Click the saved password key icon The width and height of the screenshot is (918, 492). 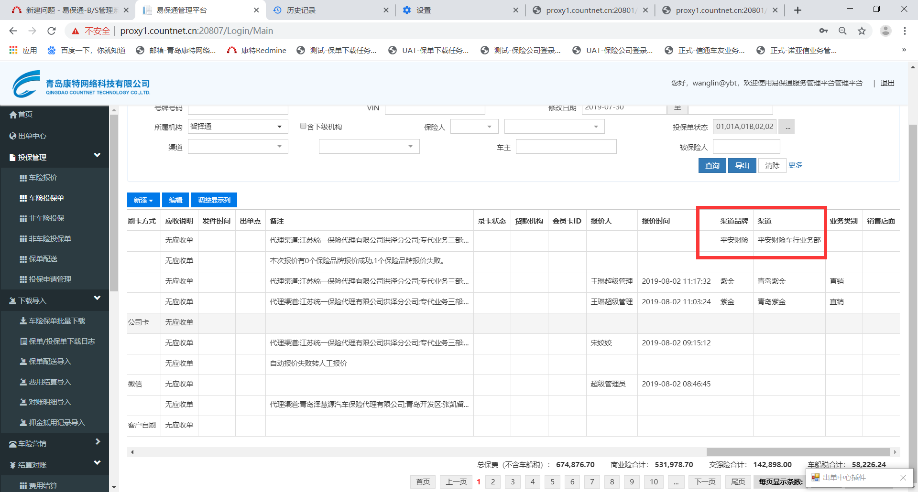coord(823,31)
